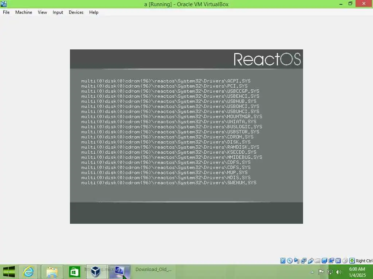Open the Windows Store taskbar icon

74,272
